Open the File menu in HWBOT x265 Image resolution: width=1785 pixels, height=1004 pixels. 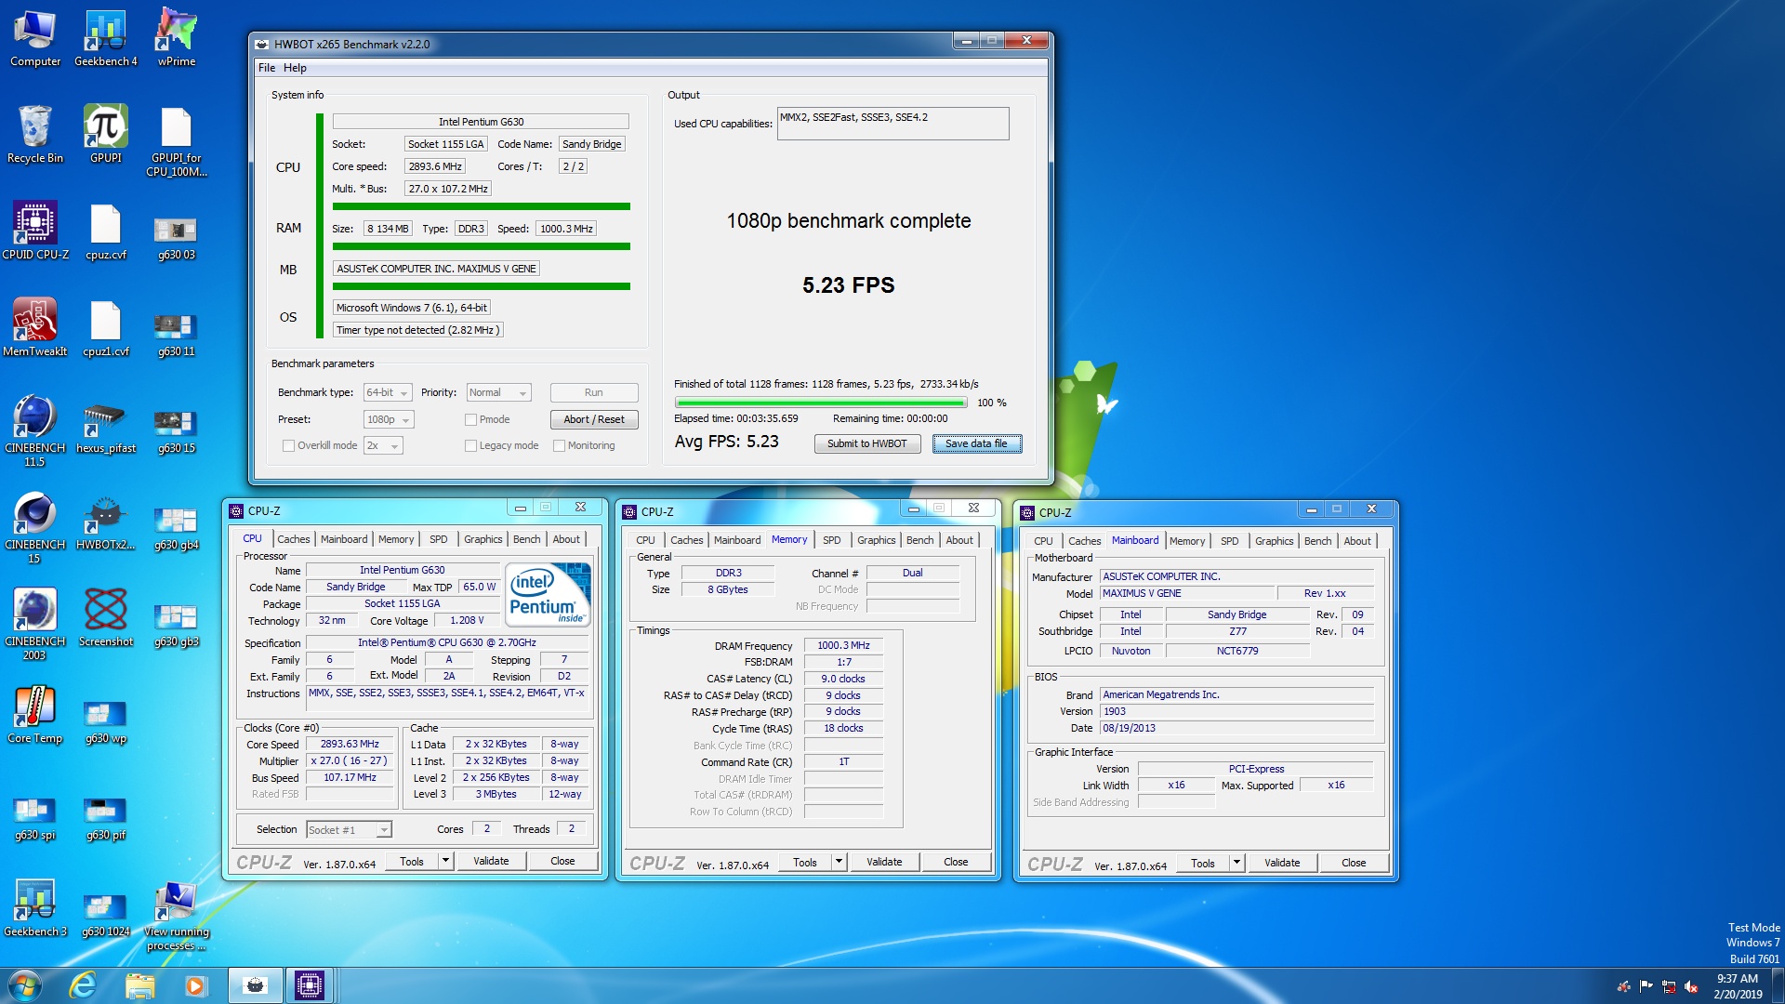267,68
